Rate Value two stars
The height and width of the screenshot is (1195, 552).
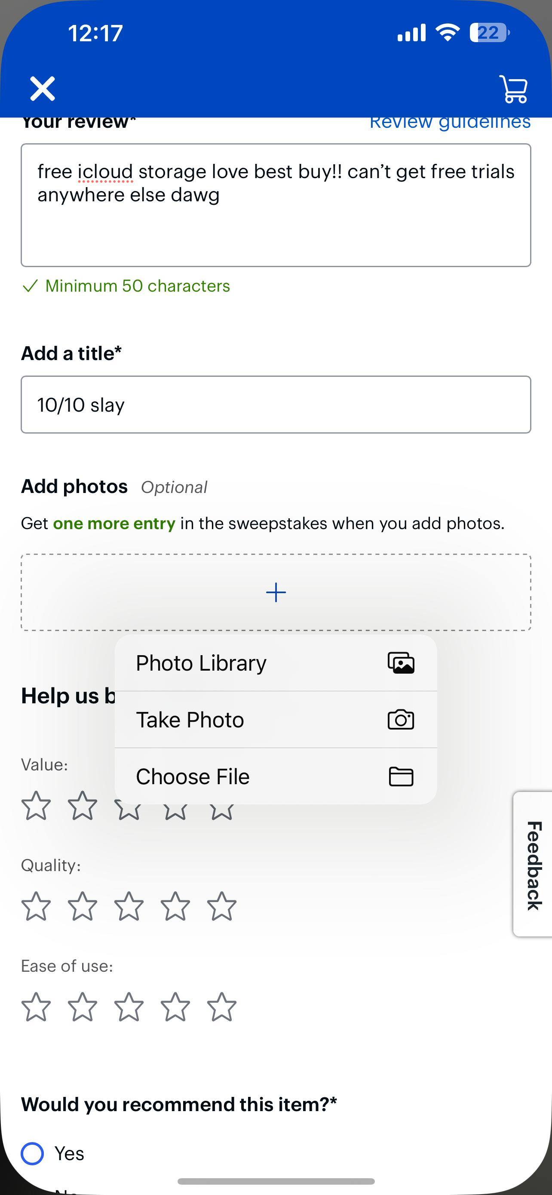pos(83,805)
